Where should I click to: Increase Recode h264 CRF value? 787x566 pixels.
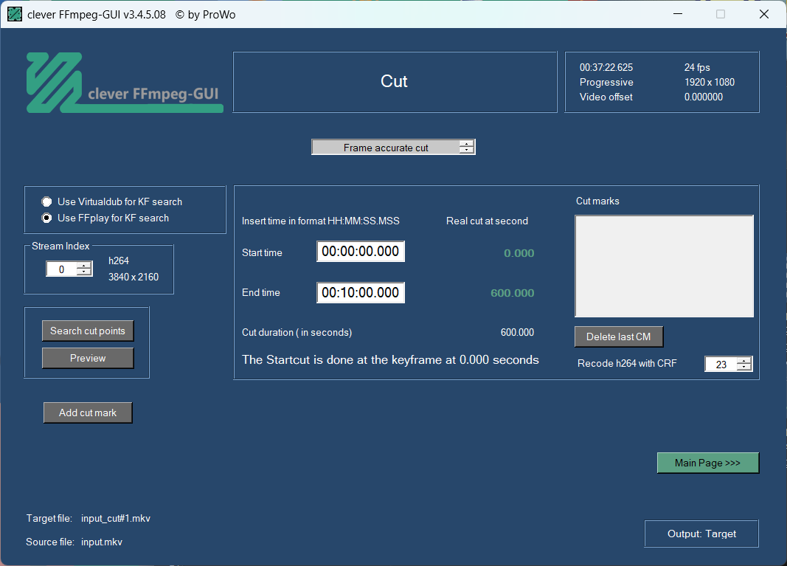pyautogui.click(x=743, y=360)
